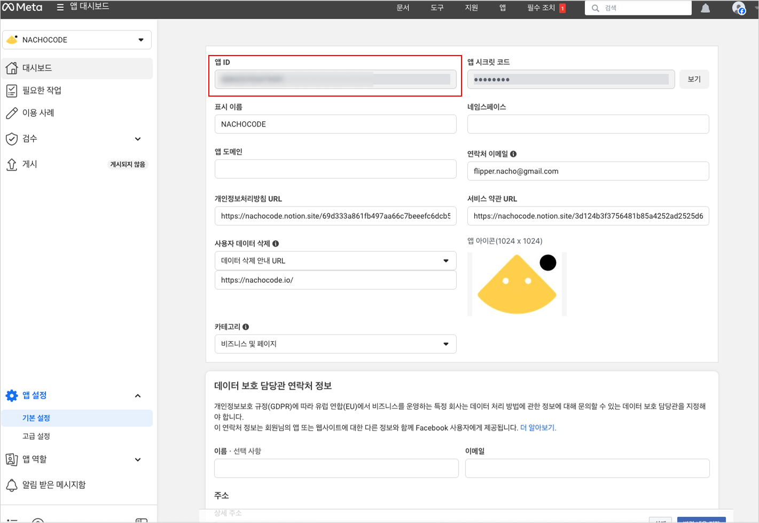This screenshot has height=523, width=759.
Task: Open the 비즈니스 및 페이지 category dropdown
Action: (335, 344)
